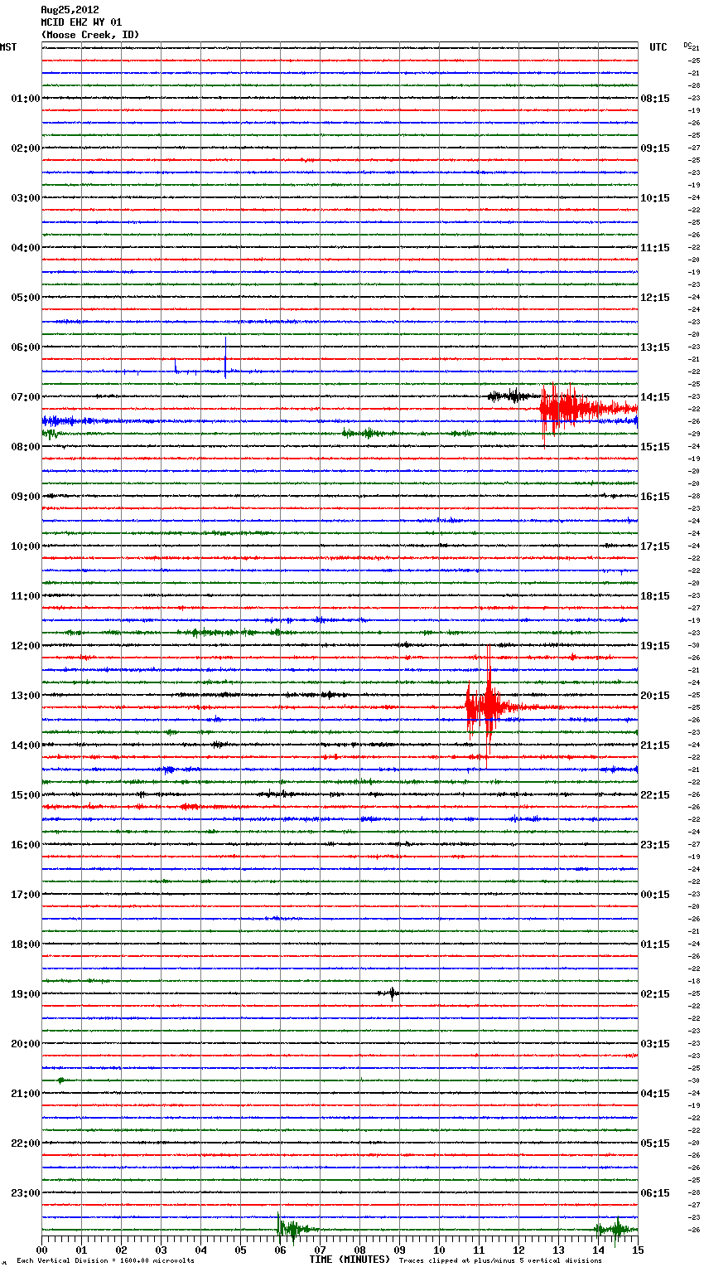
Task: Click the traces clipped footnote text
Action: pos(500,1261)
